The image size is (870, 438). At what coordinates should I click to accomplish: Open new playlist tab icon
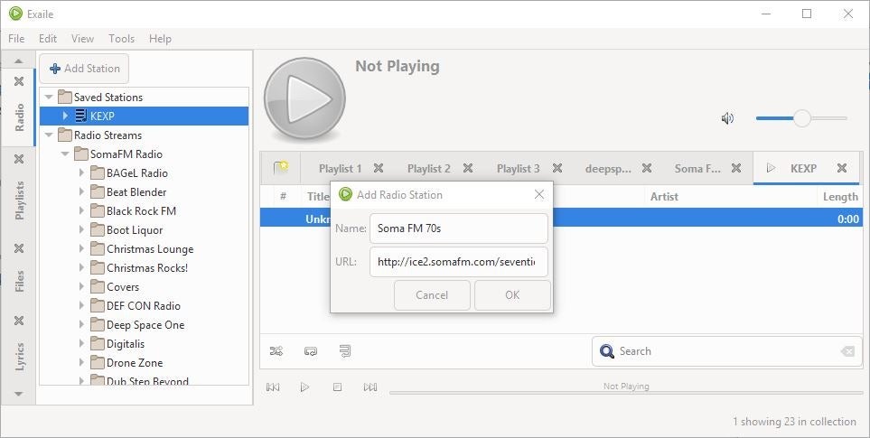[281, 168]
